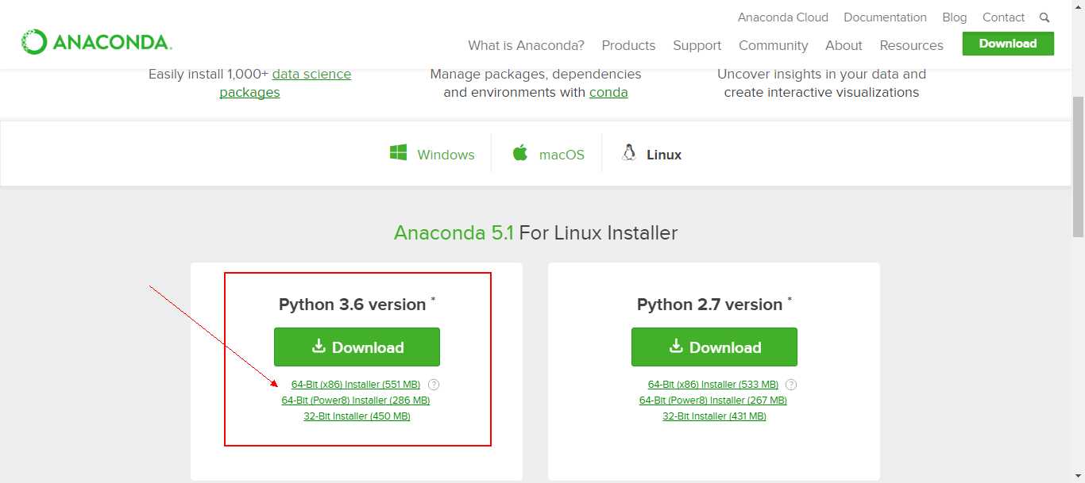Open the search magnifier icon
The height and width of the screenshot is (483, 1085).
[1044, 17]
